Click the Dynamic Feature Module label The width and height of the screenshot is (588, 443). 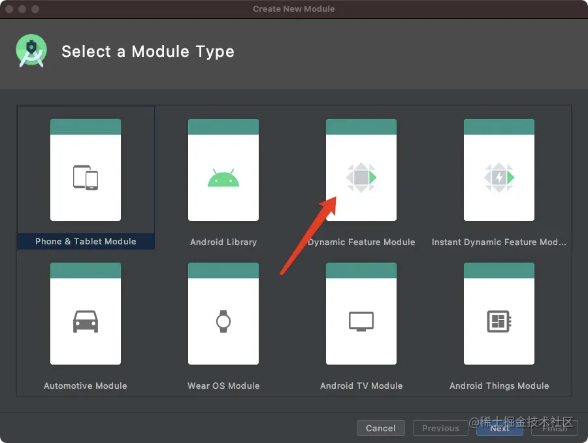point(361,242)
